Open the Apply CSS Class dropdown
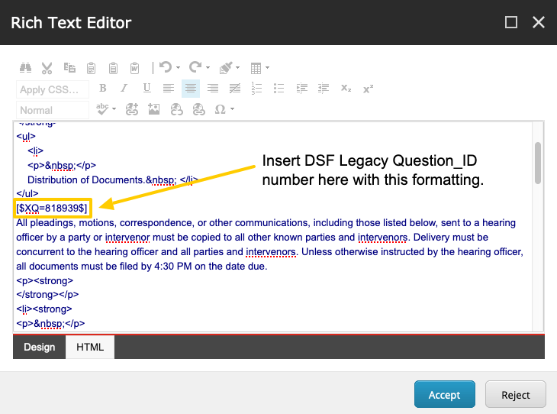This screenshot has width=557, height=414. 52,89
